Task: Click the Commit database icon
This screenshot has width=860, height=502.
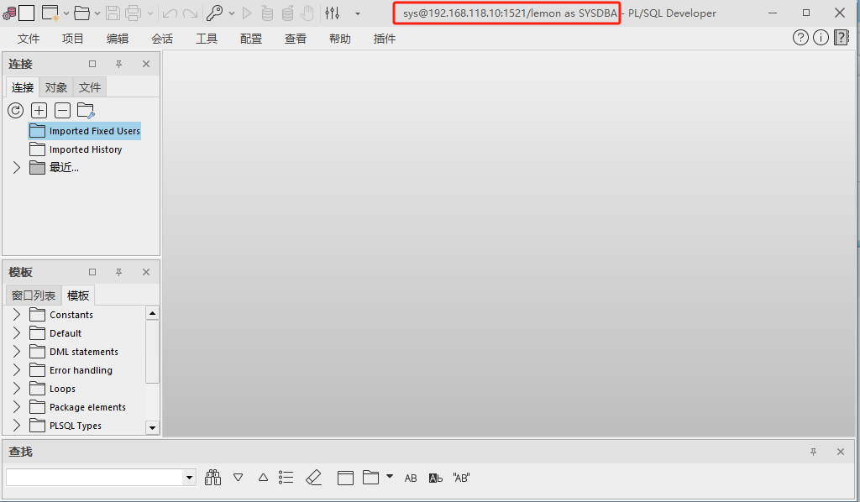Action: (267, 13)
